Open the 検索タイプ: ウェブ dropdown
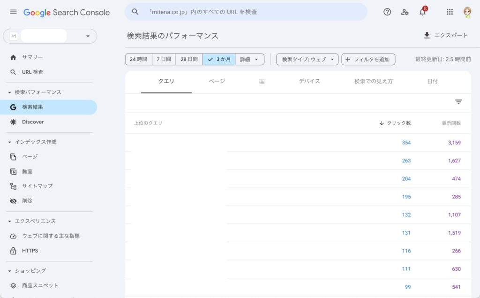Image resolution: width=480 pixels, height=298 pixels. pos(307,60)
